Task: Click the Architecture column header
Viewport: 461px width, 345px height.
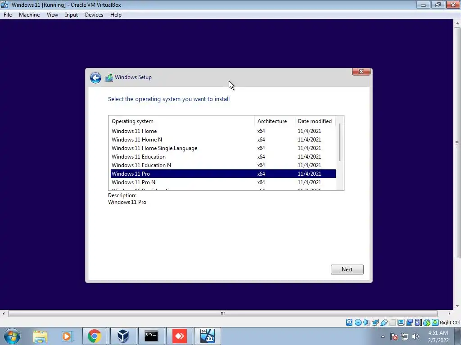Action: [275, 121]
